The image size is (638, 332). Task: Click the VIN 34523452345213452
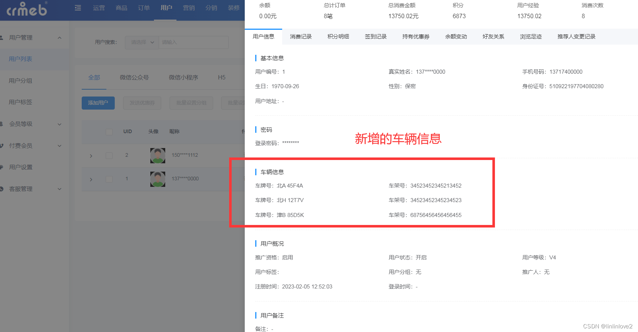point(436,186)
